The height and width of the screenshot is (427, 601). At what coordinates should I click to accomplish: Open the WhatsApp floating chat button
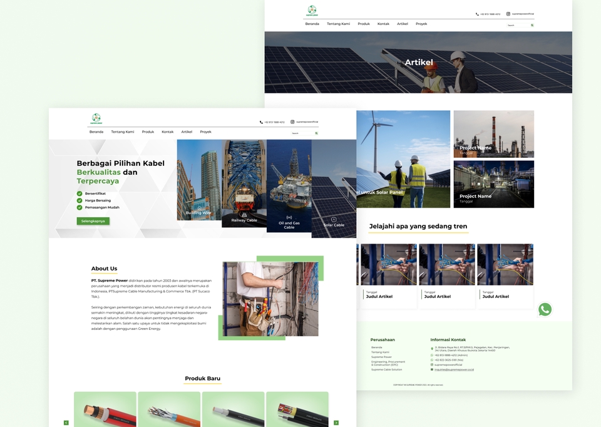point(545,309)
